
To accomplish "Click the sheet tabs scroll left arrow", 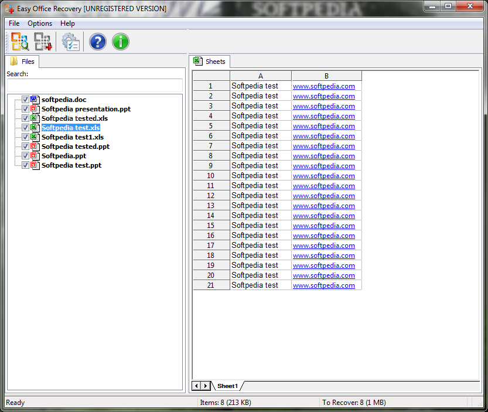I will 196,386.
